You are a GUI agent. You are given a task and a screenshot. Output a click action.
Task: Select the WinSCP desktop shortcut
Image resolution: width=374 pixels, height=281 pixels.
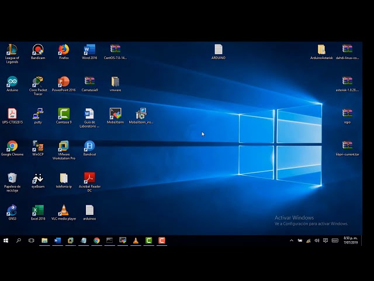pyautogui.click(x=38, y=148)
